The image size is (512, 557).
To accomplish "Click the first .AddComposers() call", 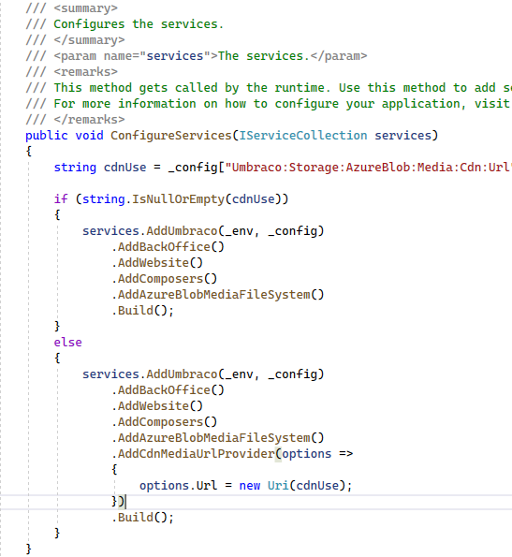I will (164, 279).
